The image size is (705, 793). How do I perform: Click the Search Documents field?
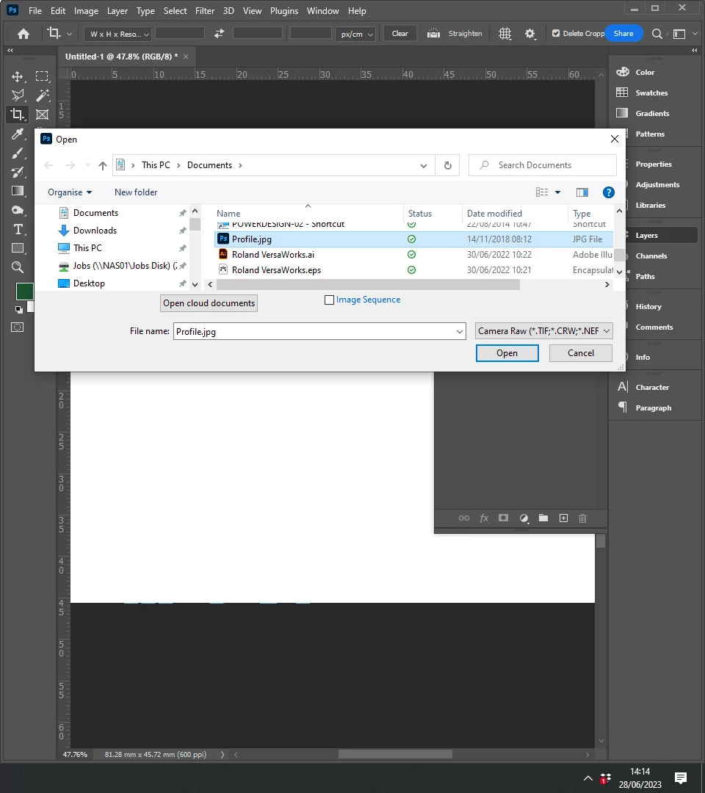coord(543,165)
